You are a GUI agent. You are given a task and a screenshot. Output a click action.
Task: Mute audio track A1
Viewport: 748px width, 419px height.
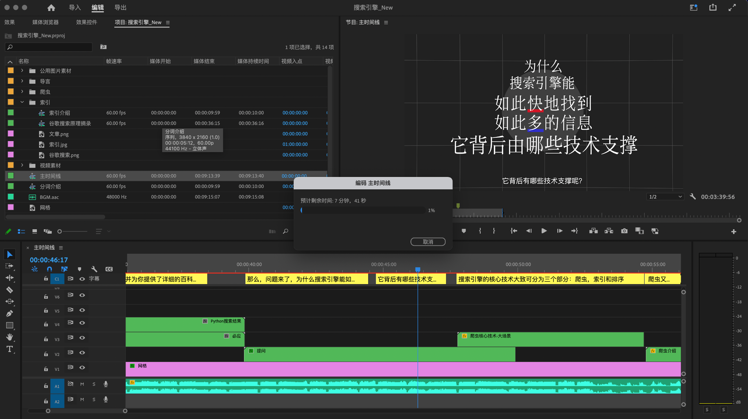[x=82, y=384]
